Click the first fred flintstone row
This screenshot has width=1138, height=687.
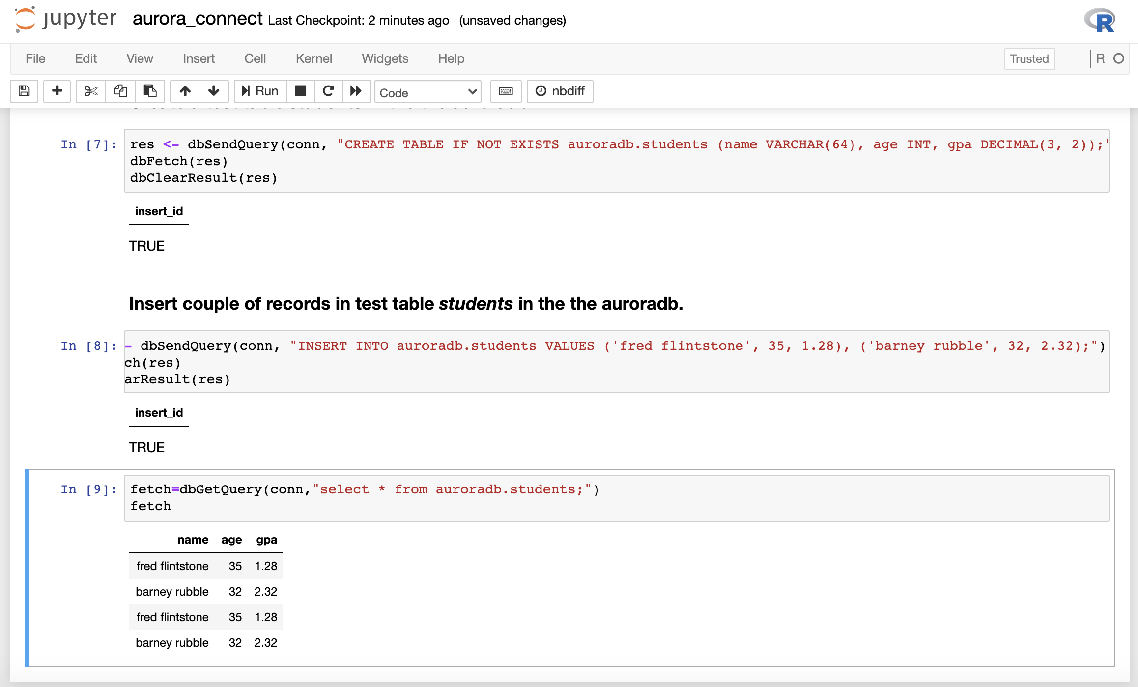point(206,566)
